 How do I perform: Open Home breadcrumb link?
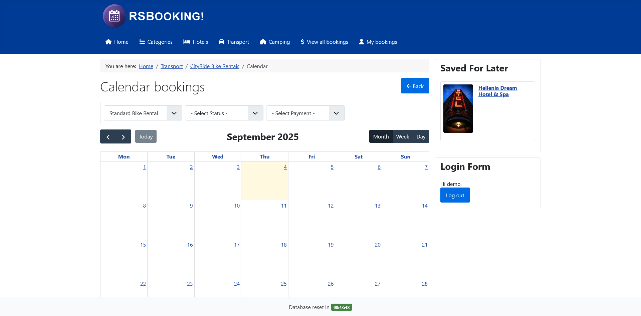pos(146,66)
